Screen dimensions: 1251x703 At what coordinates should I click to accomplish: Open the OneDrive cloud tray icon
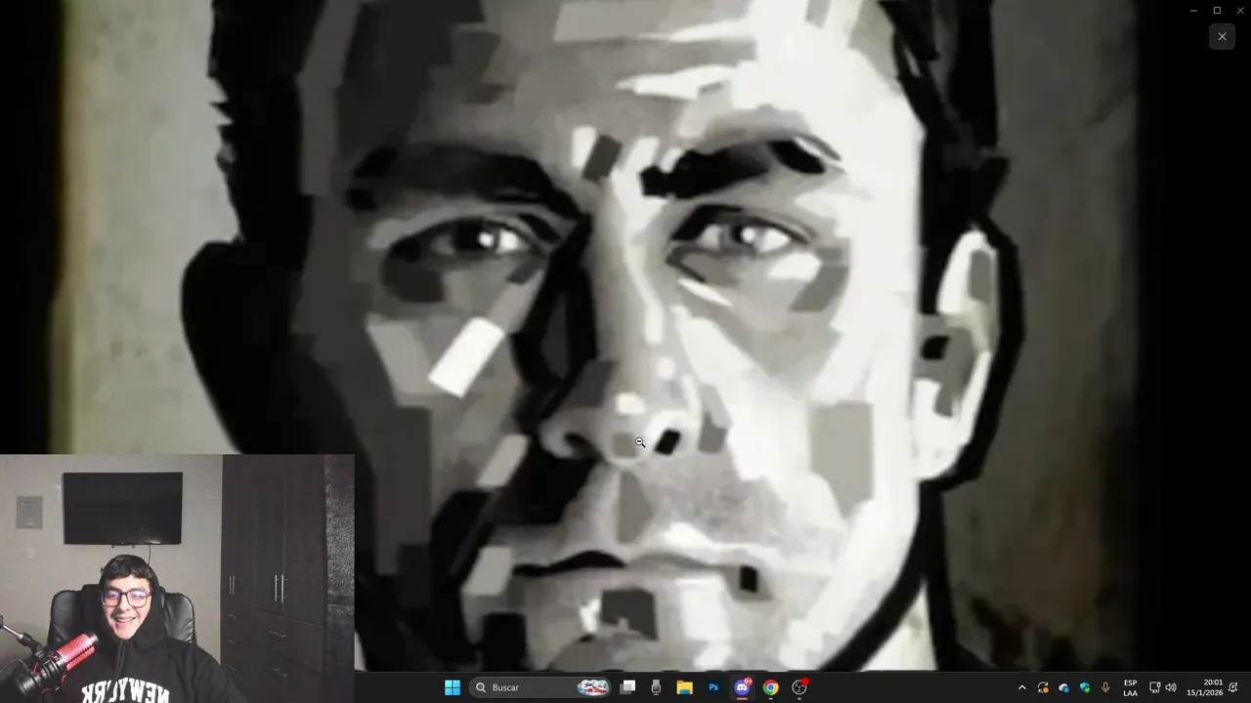(1064, 687)
